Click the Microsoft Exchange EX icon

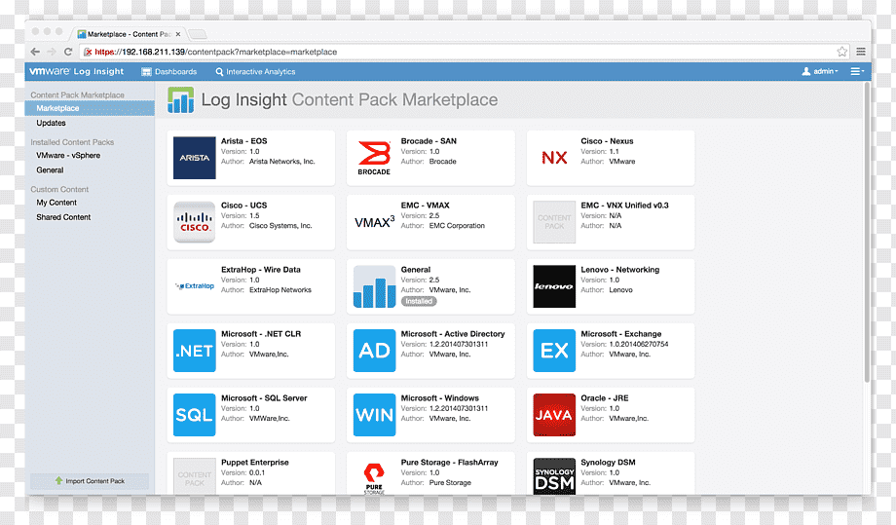554,351
